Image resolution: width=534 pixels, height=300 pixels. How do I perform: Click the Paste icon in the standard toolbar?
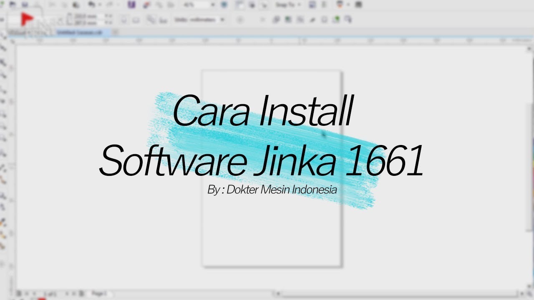pos(76,5)
